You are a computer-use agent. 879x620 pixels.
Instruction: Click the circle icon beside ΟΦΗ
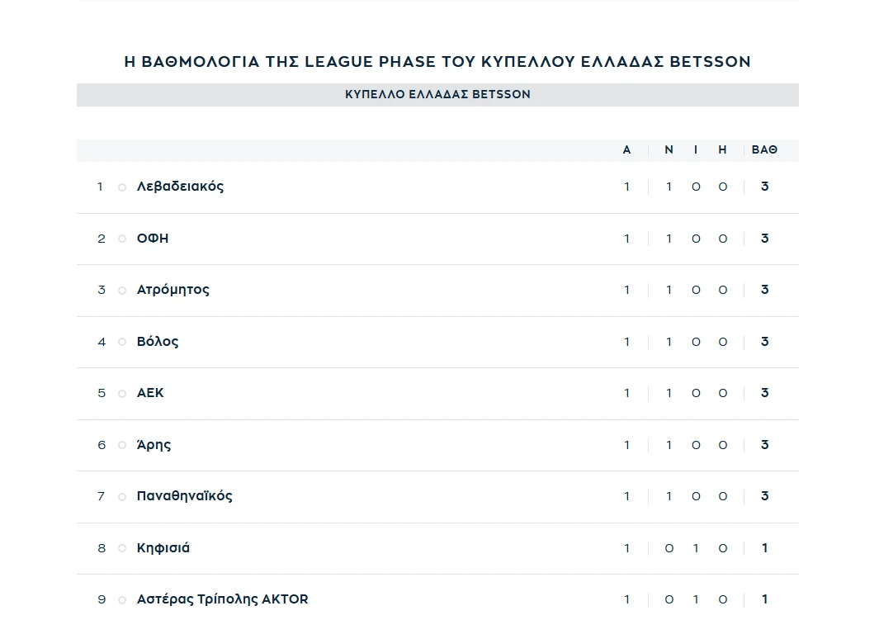tap(122, 239)
